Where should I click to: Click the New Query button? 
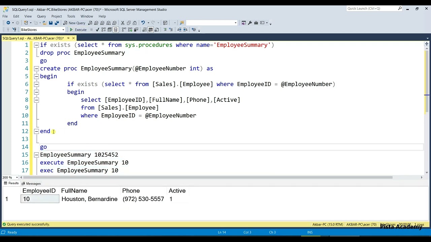pos(74,23)
